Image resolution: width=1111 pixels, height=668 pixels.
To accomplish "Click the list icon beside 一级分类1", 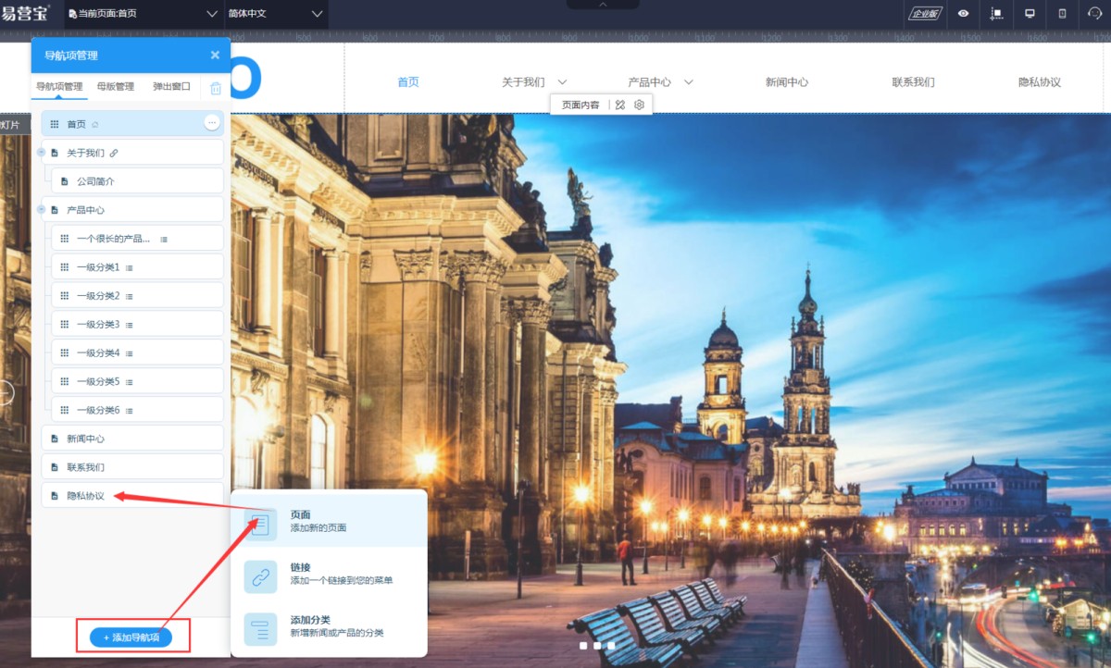I will pos(130,267).
